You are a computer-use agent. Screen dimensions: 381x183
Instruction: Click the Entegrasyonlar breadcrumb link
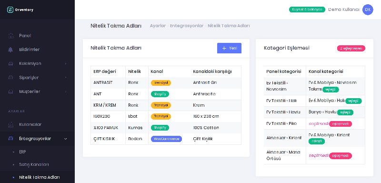tap(187, 26)
